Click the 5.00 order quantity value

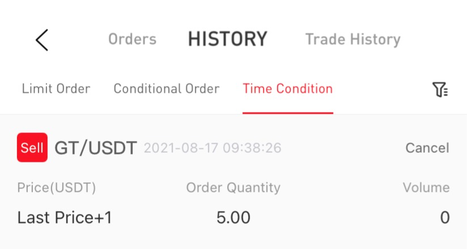pos(233,218)
